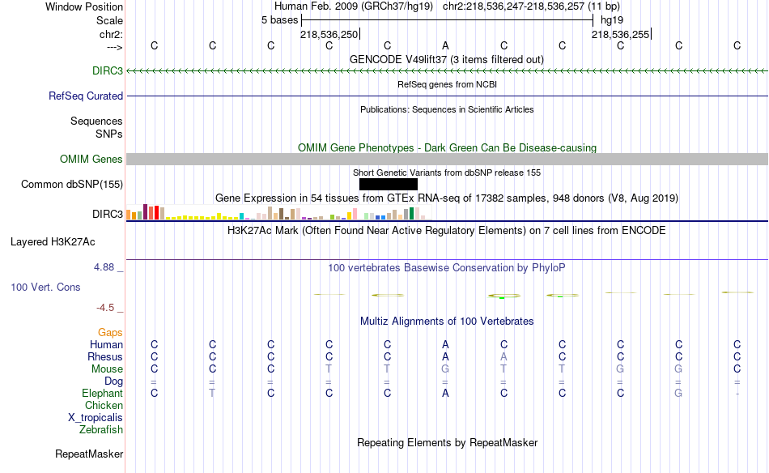
Task: Open Publications: Sequences in Scientific Articles title
Action: (x=447, y=109)
